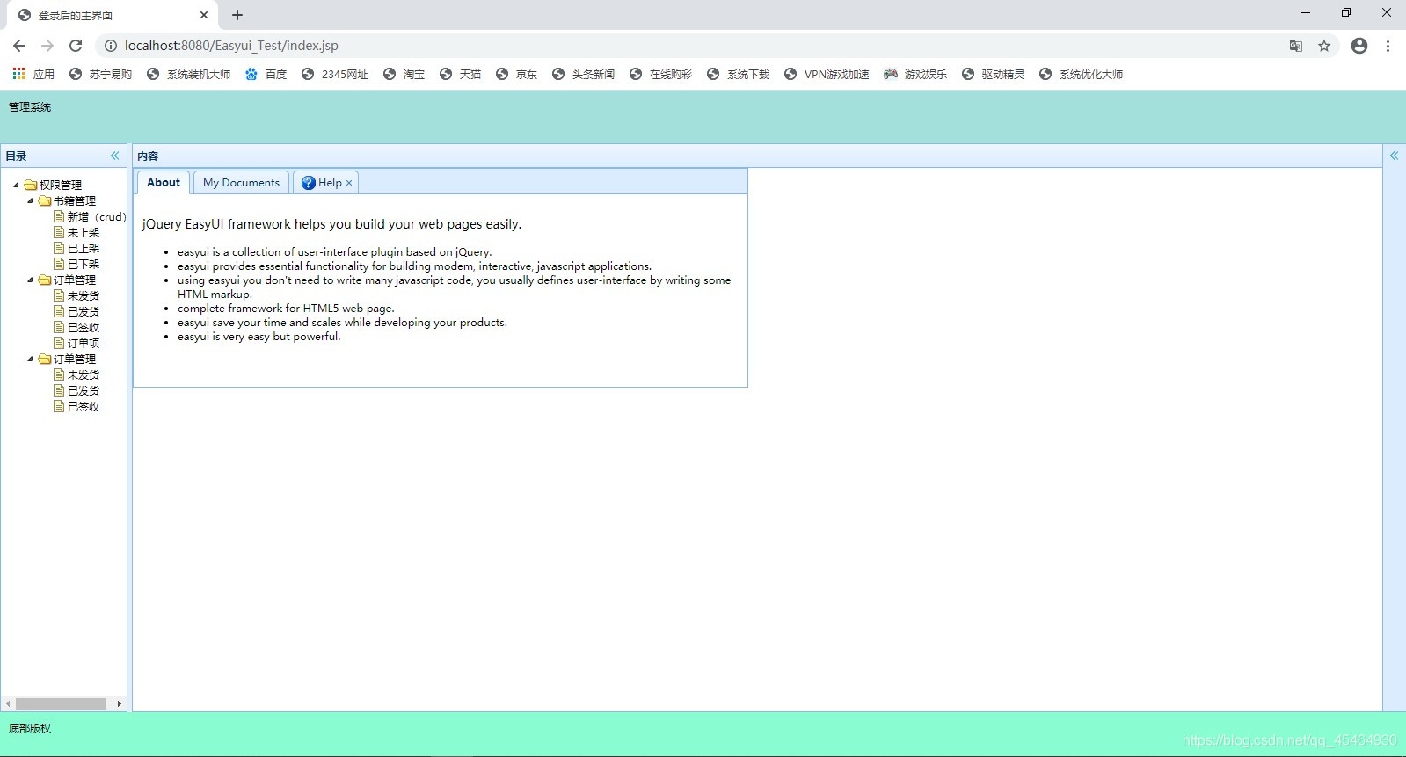Click the 内容 panel title
The image size is (1406, 757).
pyautogui.click(x=148, y=156)
